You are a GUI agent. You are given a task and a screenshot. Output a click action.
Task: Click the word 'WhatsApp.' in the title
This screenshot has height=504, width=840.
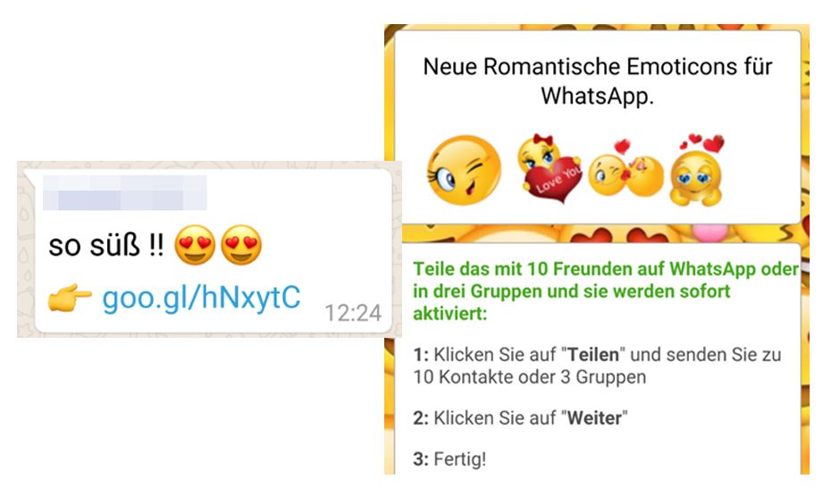click(597, 97)
